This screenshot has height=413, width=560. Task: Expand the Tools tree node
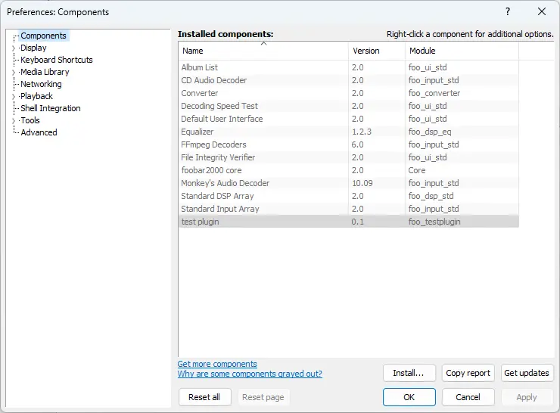pyautogui.click(x=14, y=121)
